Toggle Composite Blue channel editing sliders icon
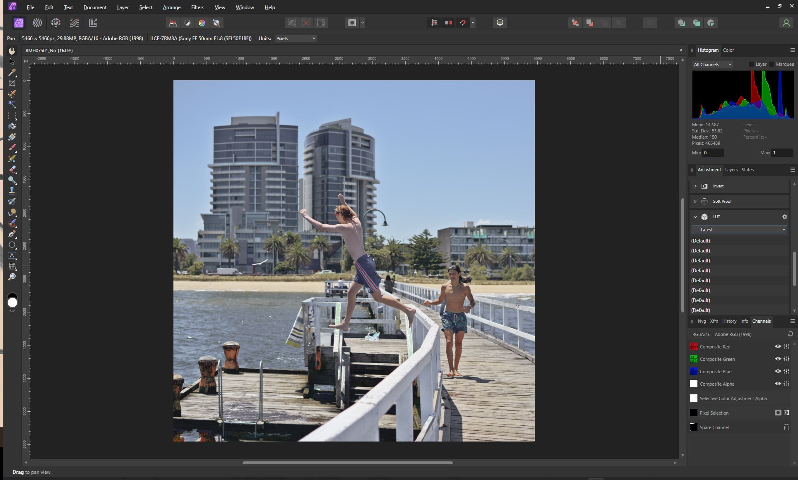The height and width of the screenshot is (480, 798). (786, 371)
